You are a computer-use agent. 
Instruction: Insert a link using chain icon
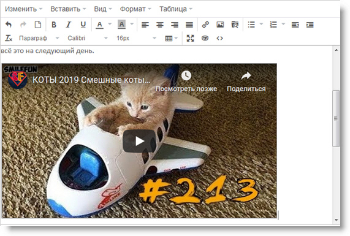pos(205,25)
